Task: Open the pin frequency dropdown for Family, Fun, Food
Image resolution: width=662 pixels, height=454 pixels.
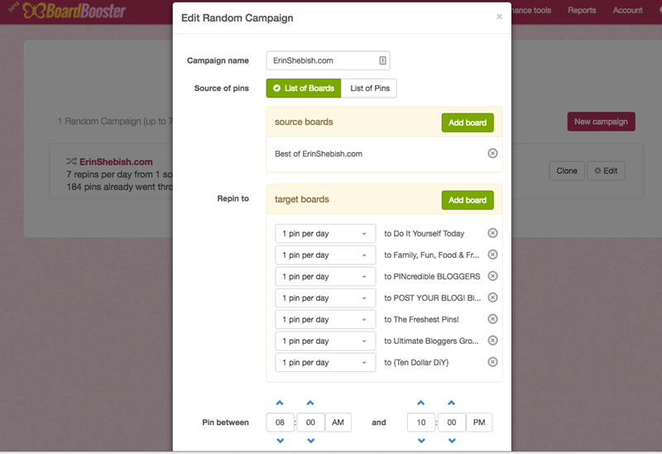Action: [x=325, y=255]
